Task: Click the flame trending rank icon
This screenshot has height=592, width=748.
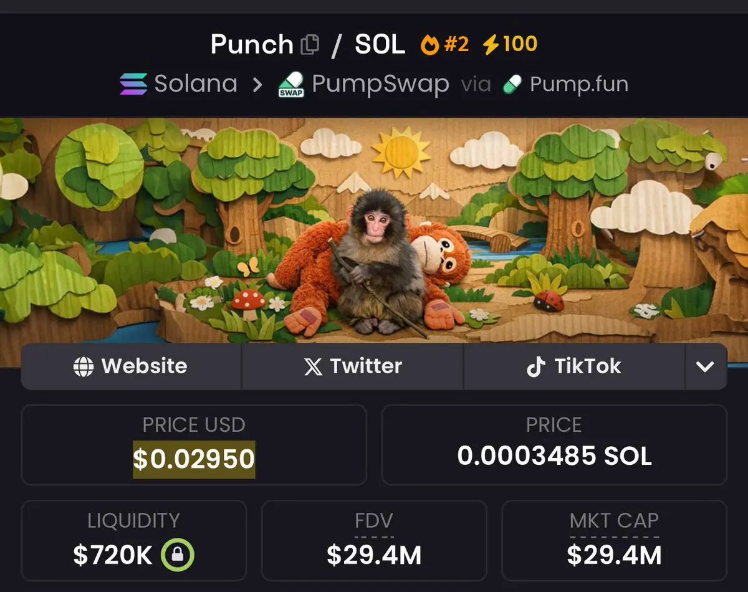Action: 429,45
